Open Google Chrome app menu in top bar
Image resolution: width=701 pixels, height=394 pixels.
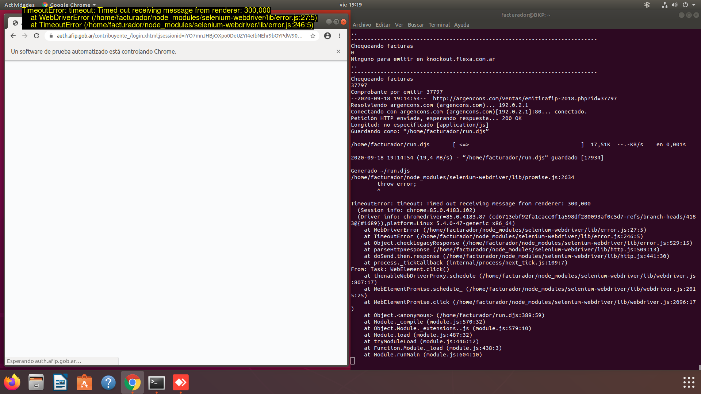point(69,5)
